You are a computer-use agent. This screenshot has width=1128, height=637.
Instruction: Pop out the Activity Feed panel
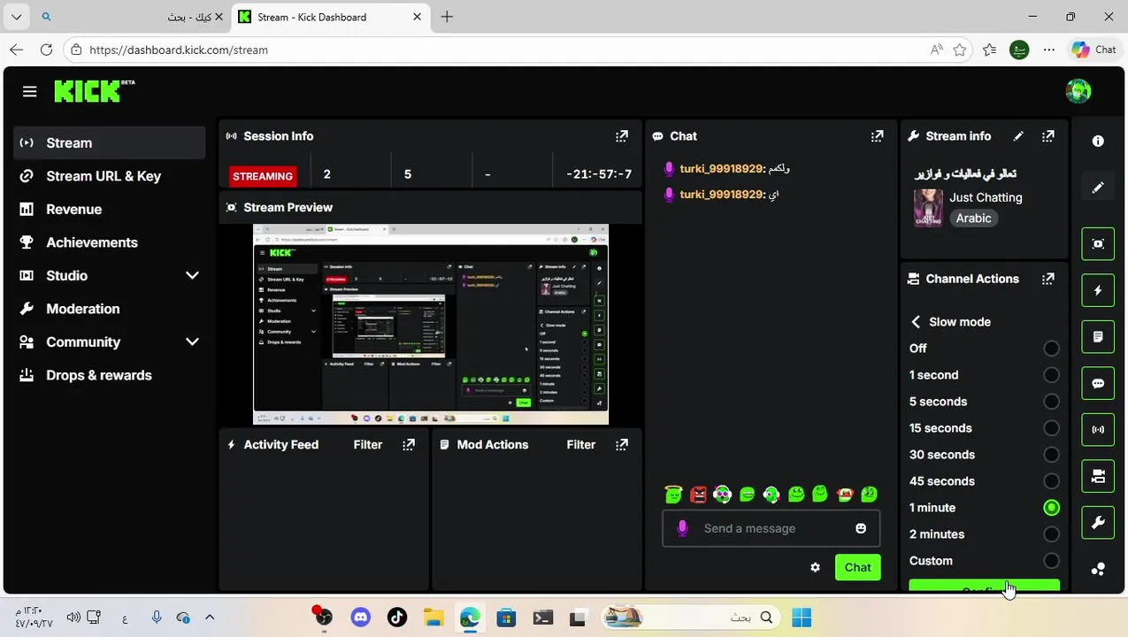point(409,445)
